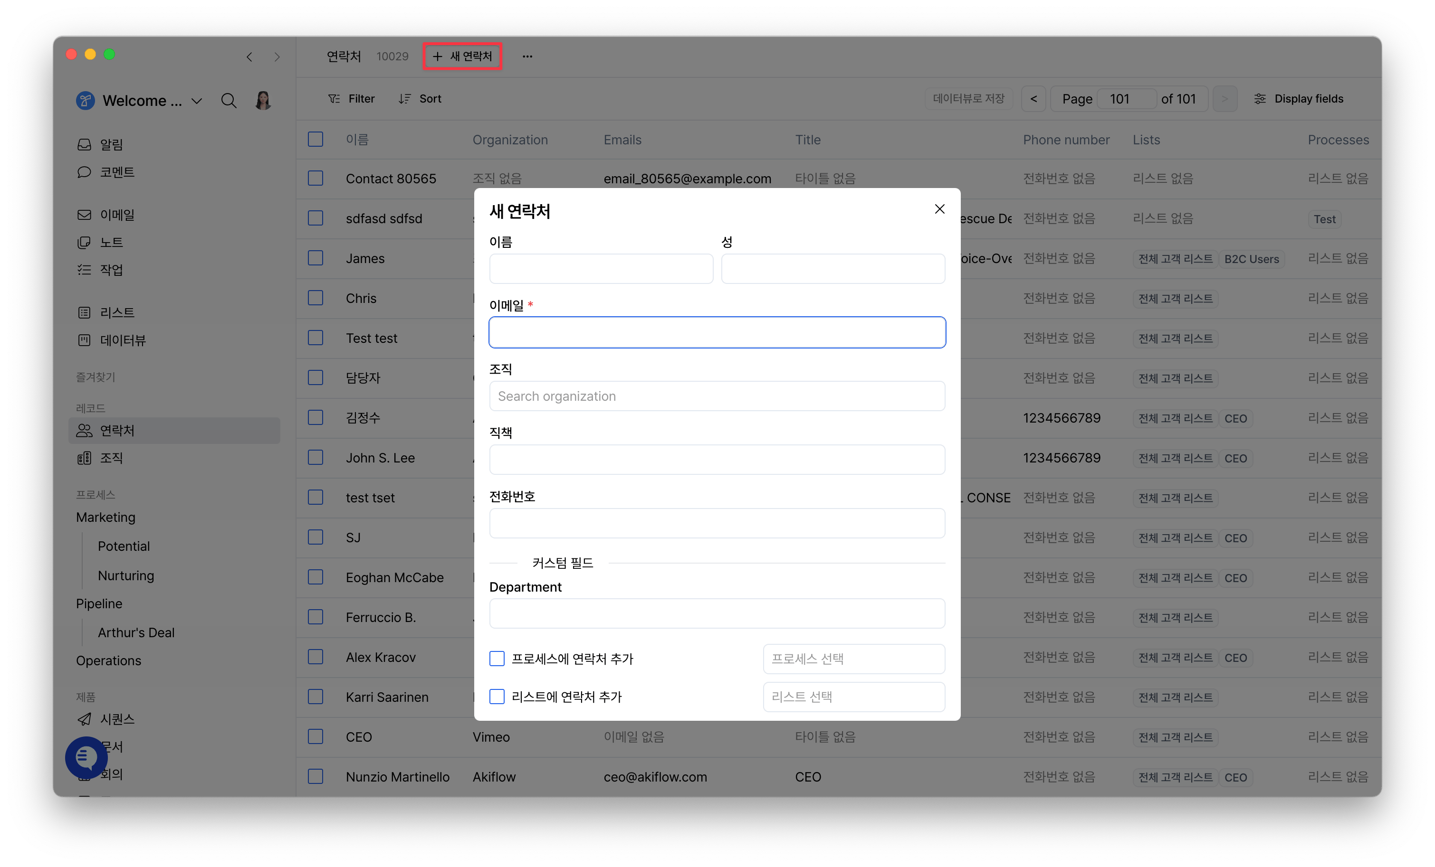This screenshot has width=1435, height=867.
Task: Focus the 성 last name field
Action: tap(833, 268)
